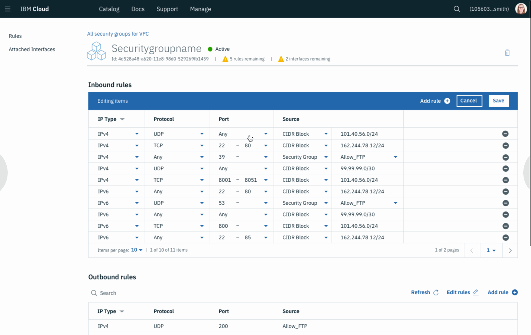Cancel editing inbound rules

coord(469,101)
